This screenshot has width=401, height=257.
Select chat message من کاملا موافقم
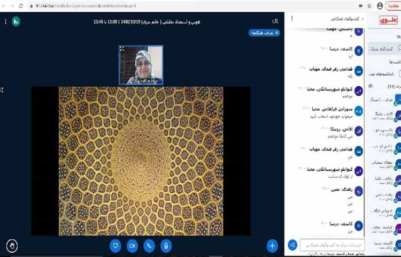coord(340,137)
